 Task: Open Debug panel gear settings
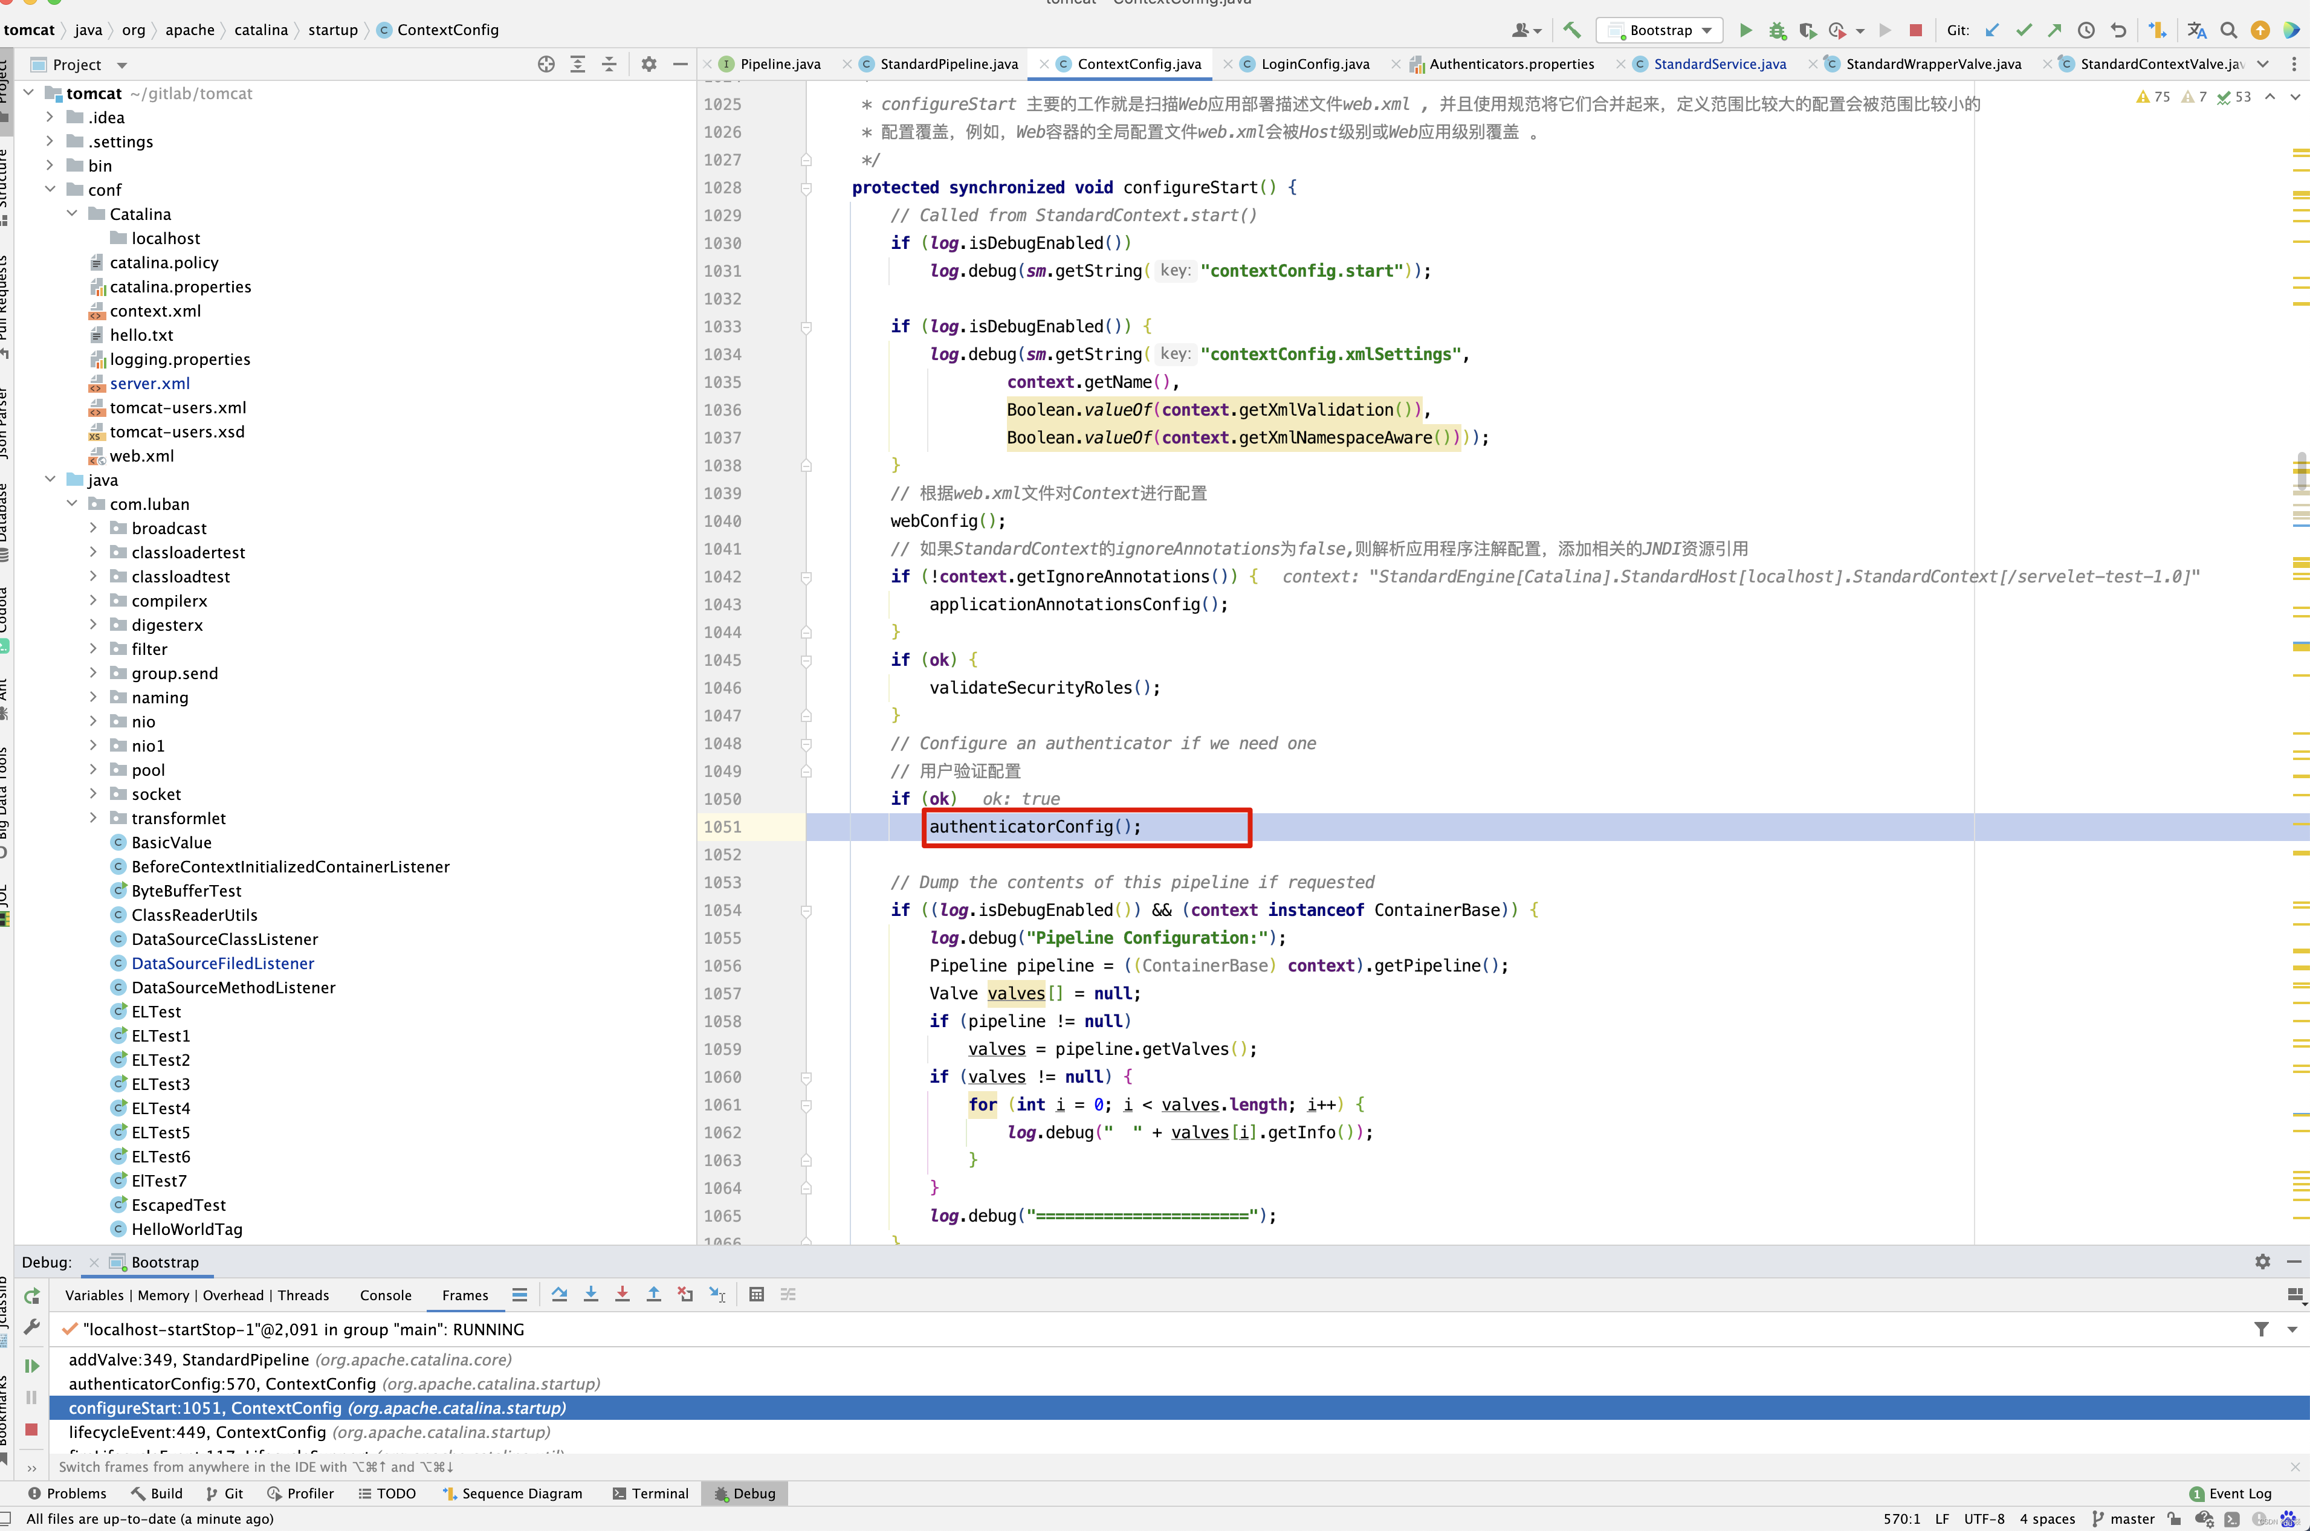[2262, 1262]
